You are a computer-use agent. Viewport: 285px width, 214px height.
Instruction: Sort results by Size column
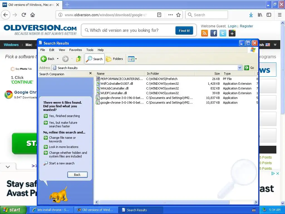coord(208,74)
